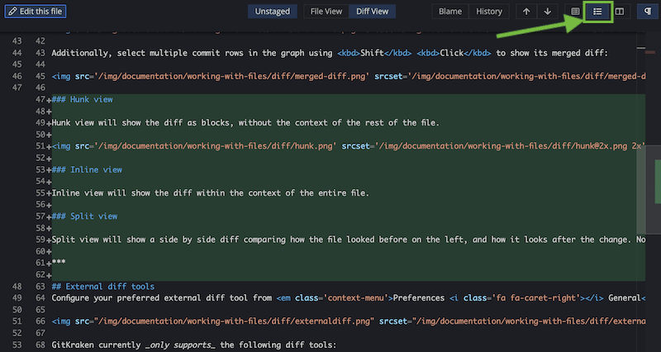Switch to File View tab
Viewport: 661px width, 352px height.
click(326, 12)
